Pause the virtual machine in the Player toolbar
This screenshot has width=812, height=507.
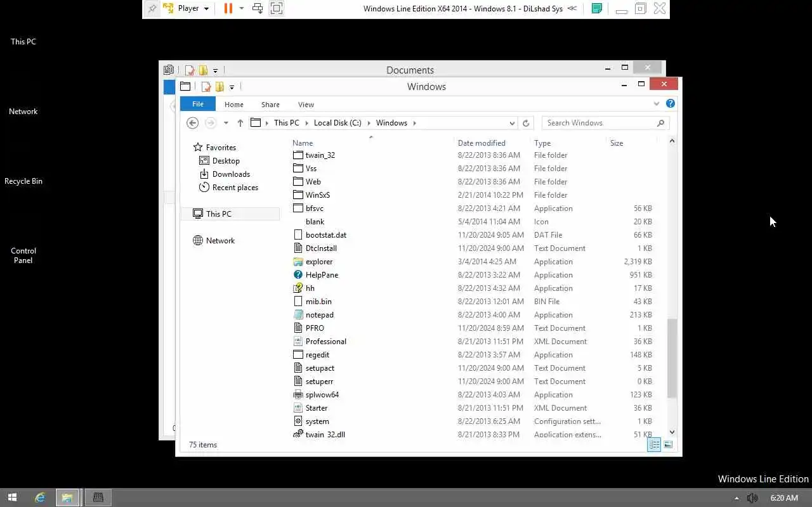(x=228, y=8)
